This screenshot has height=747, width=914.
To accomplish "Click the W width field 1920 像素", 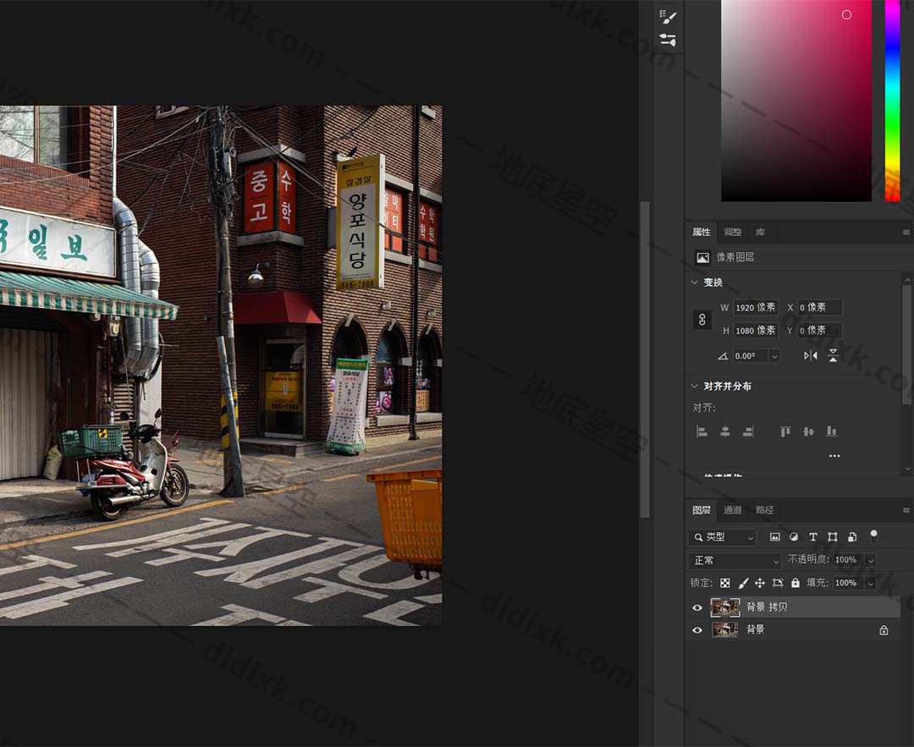I will click(756, 307).
